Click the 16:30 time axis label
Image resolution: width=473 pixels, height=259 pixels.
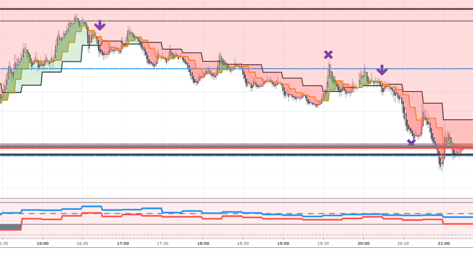pyautogui.click(x=82, y=243)
